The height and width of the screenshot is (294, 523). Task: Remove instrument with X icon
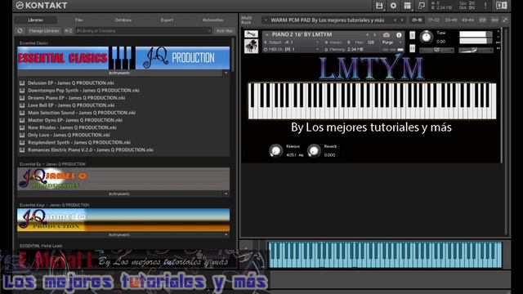[x=498, y=31]
